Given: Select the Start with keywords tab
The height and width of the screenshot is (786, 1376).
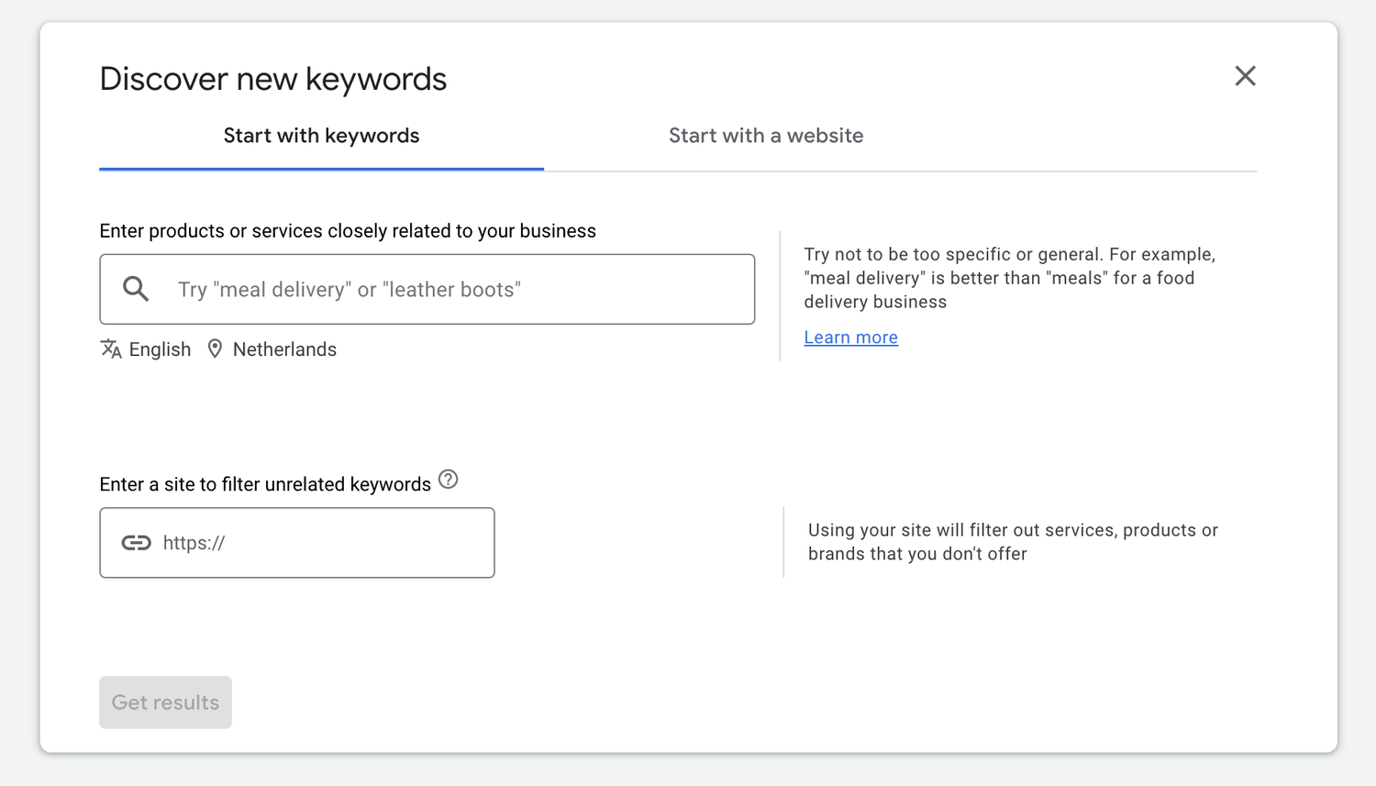Looking at the screenshot, I should click(x=321, y=136).
